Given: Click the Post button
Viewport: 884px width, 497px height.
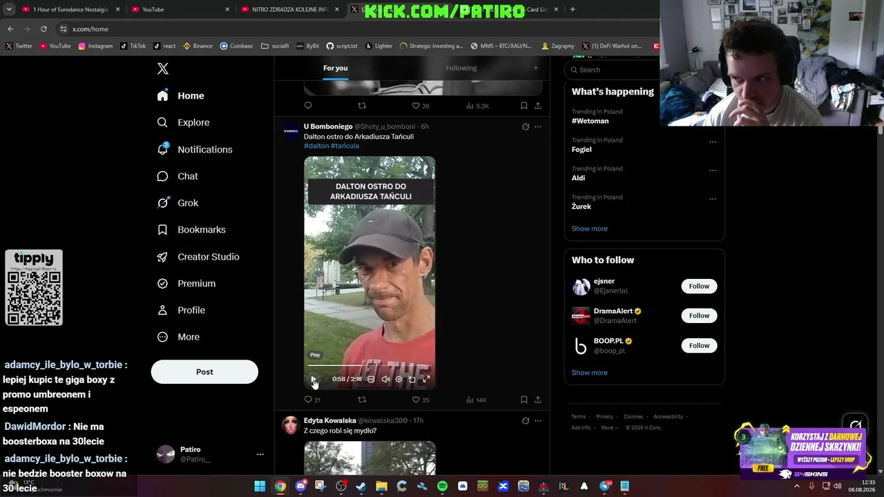Looking at the screenshot, I should 204,372.
